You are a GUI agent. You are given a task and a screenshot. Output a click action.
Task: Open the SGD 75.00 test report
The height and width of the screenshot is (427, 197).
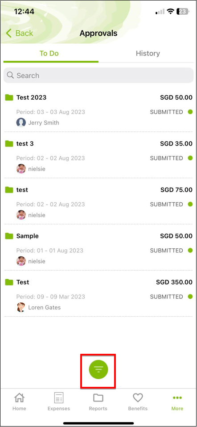[98, 202]
